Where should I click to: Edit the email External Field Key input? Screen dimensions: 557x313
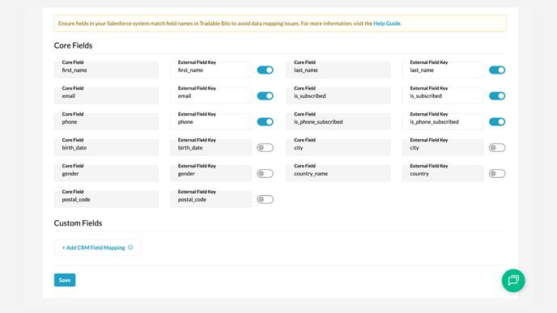(210, 95)
